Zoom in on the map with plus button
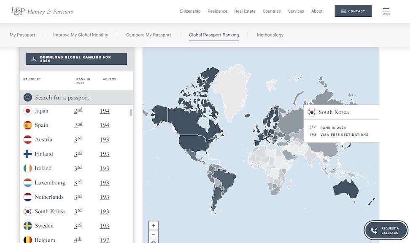Image resolution: width=410 pixels, height=243 pixels. (x=154, y=225)
